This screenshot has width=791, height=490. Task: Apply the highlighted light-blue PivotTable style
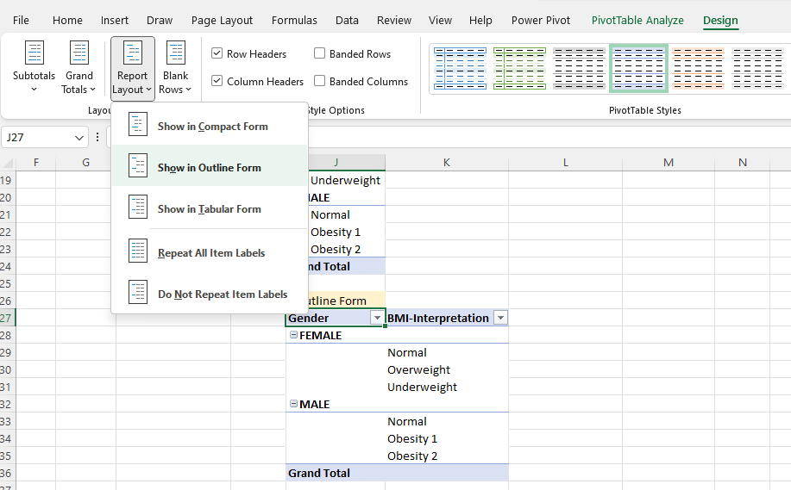638,69
